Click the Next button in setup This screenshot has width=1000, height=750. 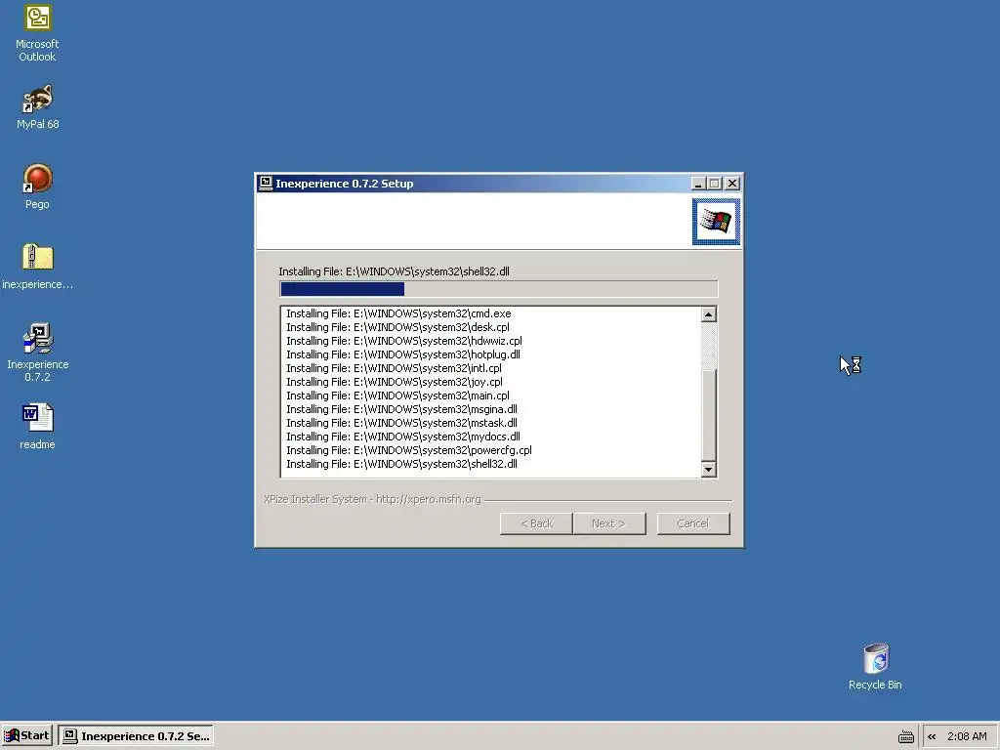point(609,523)
